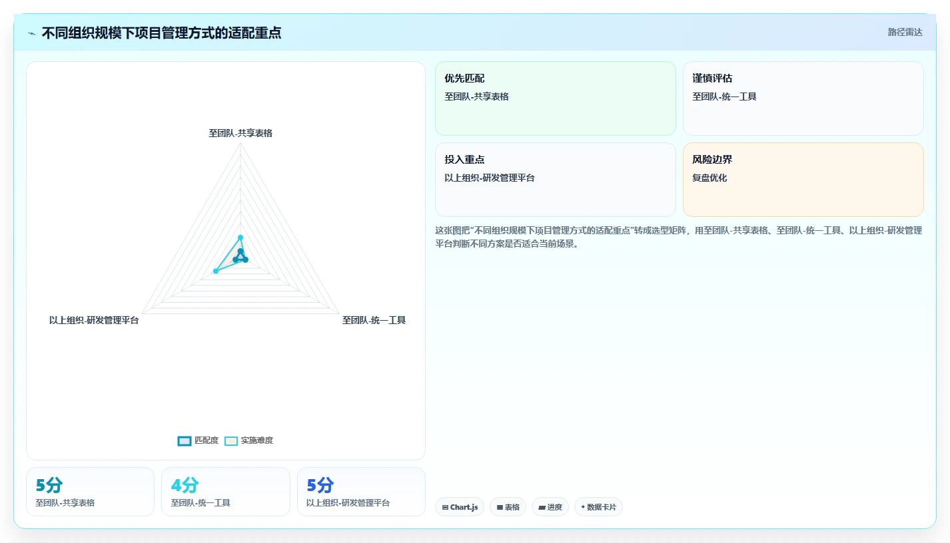Click the Chart.js tag icon
The height and width of the screenshot is (543, 950).
tap(445, 507)
